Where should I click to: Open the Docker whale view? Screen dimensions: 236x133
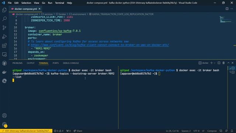click(x=4, y=72)
